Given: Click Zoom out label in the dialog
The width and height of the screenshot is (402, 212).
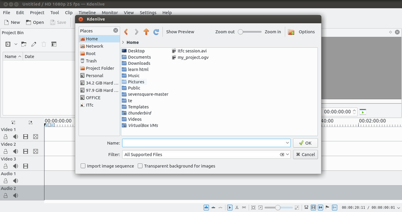Looking at the screenshot, I should 225,32.
